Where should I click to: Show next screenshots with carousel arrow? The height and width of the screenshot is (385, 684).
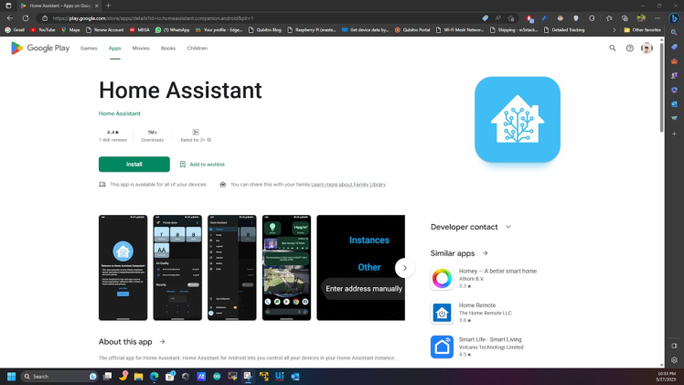[404, 268]
